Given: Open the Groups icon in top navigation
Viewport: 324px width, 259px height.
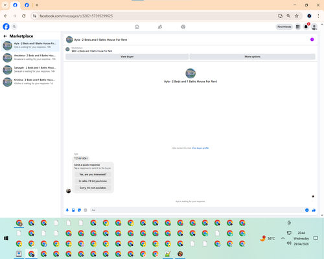Looking at the screenshot, I should [183, 27].
